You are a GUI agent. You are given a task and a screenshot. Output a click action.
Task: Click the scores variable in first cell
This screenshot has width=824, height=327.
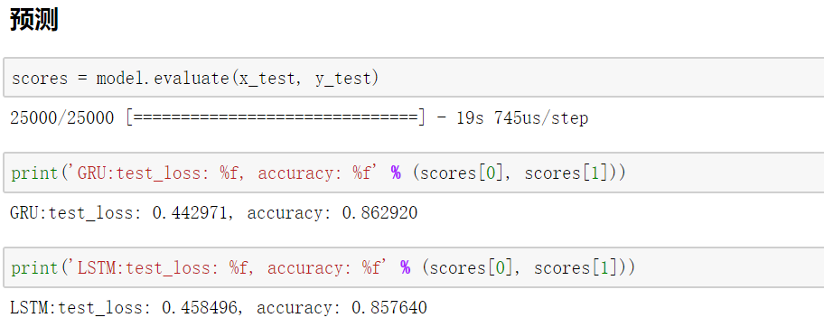tap(40, 79)
